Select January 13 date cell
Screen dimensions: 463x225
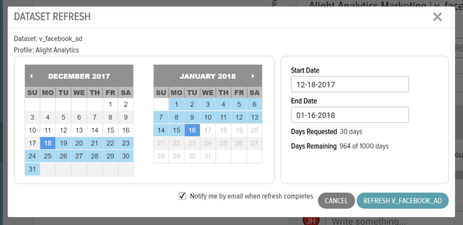(x=254, y=117)
